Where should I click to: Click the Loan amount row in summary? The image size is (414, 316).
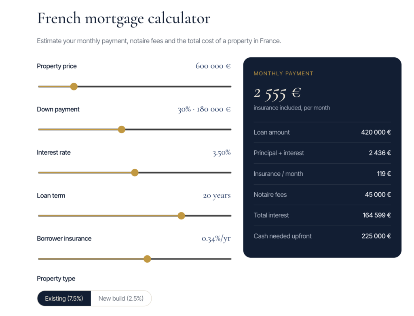(322, 132)
